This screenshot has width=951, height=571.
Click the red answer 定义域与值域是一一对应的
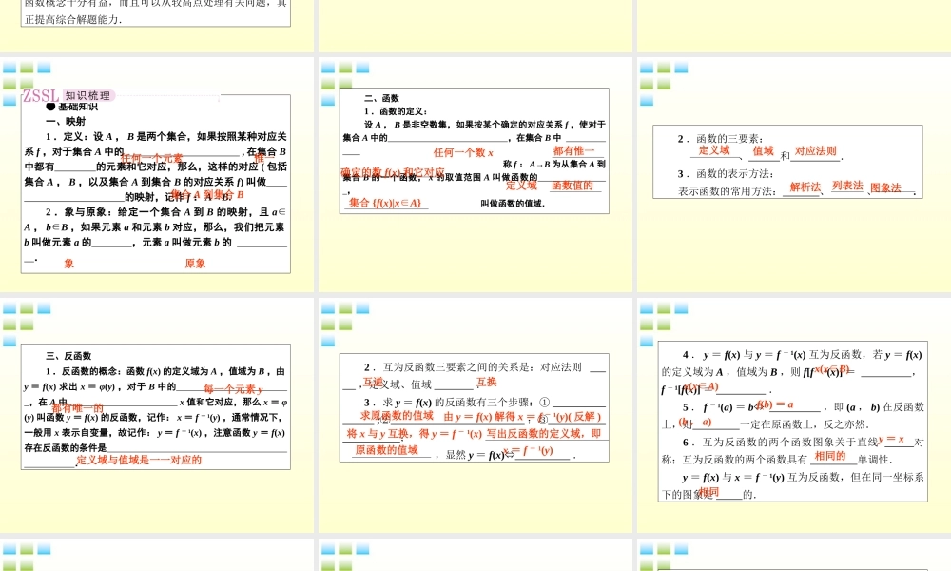139,460
